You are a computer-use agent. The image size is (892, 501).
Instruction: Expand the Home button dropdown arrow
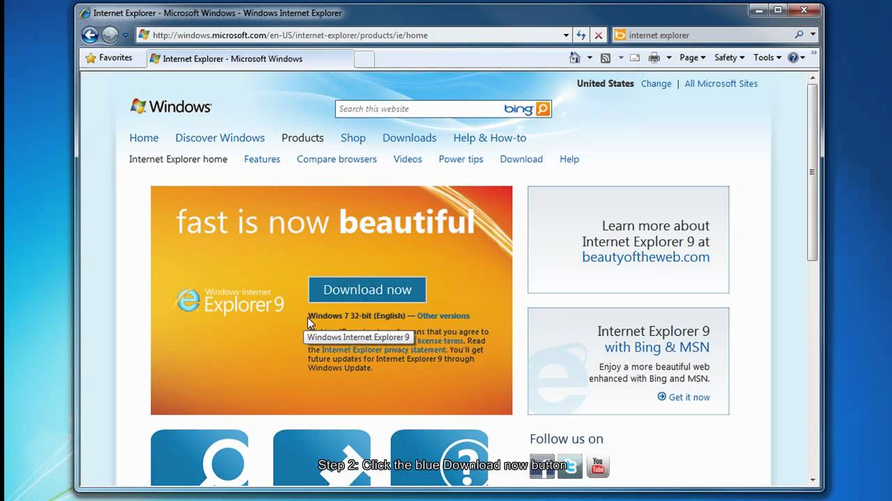click(590, 58)
